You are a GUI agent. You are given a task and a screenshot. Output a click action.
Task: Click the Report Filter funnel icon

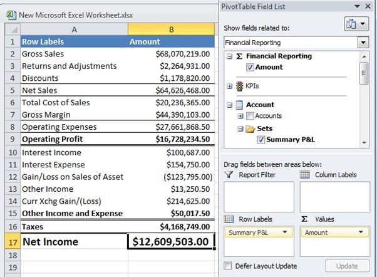(x=229, y=175)
